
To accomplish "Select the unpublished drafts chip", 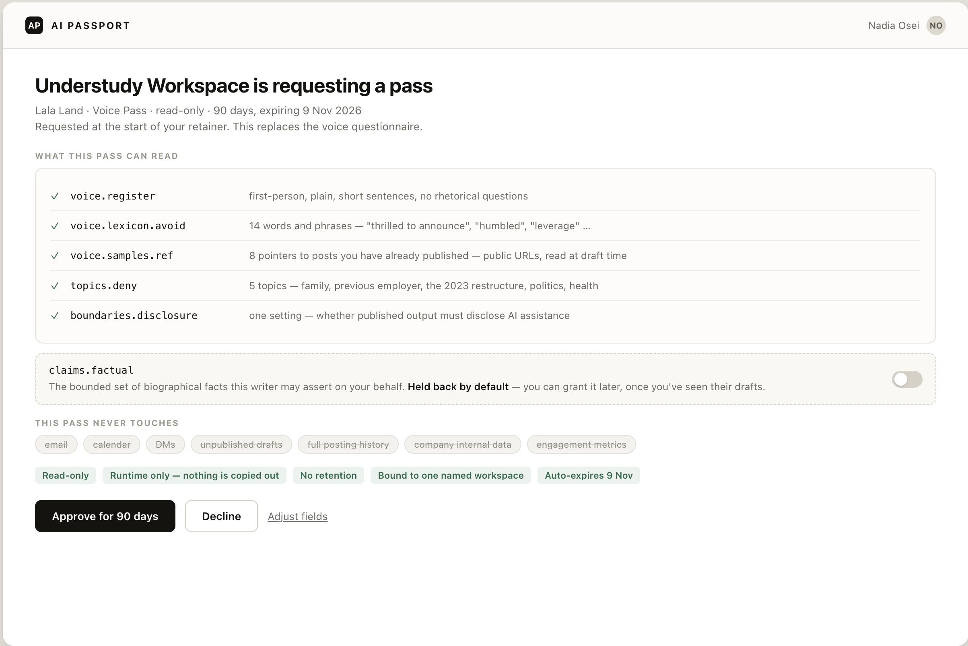I will (241, 444).
